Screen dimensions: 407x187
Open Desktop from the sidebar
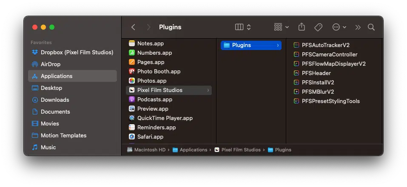[x=72, y=88]
